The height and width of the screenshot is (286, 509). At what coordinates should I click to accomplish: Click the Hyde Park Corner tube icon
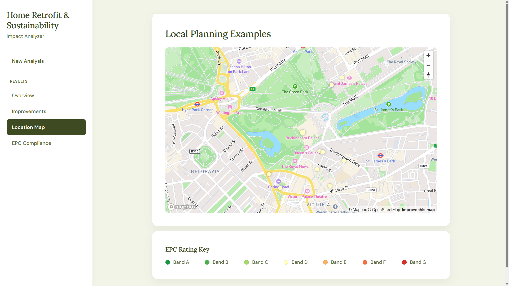[x=197, y=104]
